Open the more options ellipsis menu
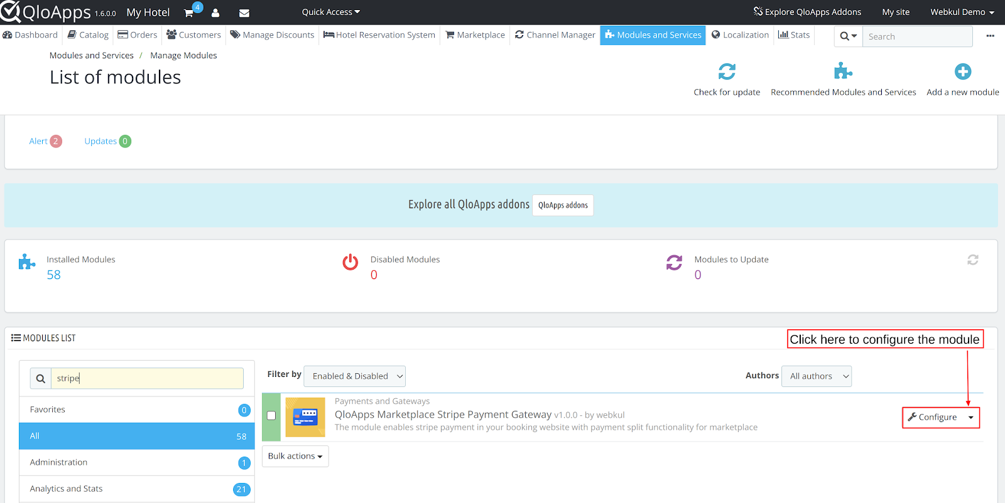This screenshot has width=1005, height=503. tap(990, 36)
